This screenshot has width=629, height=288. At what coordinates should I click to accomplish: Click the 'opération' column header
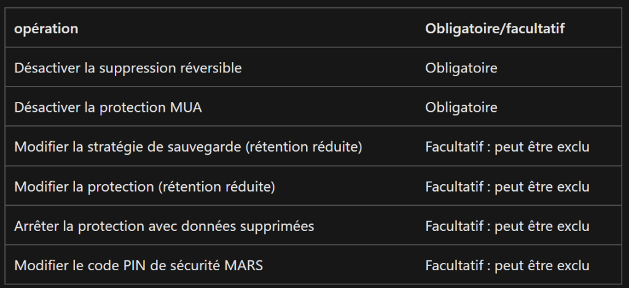click(x=46, y=28)
